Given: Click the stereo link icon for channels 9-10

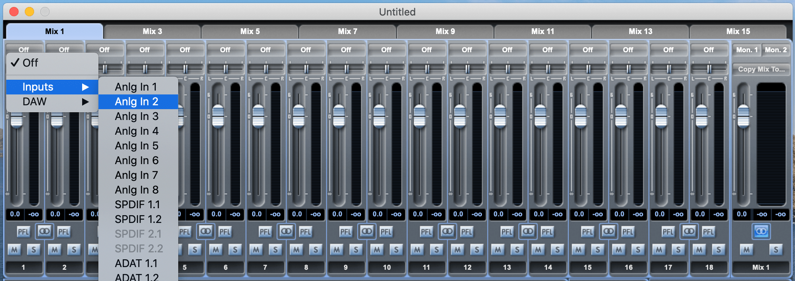Looking at the screenshot, I should (367, 231).
